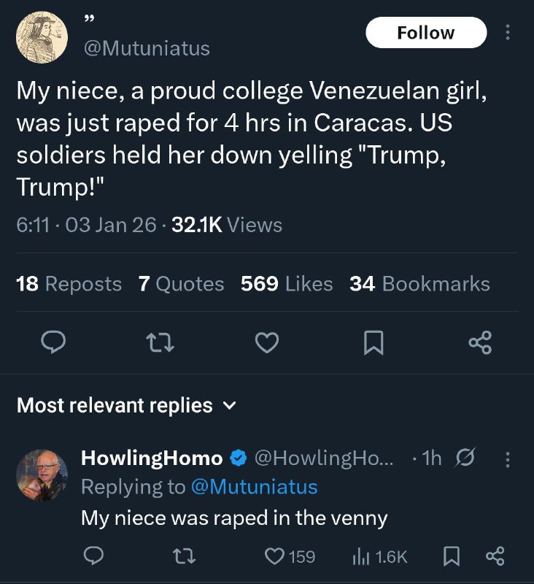534x584 pixels.
Task: Open the three-dot menu beside Follow
Action: pos(508,34)
